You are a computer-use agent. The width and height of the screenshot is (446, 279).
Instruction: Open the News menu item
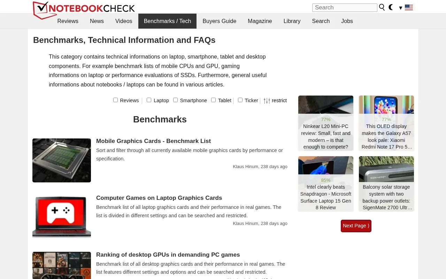(x=97, y=21)
